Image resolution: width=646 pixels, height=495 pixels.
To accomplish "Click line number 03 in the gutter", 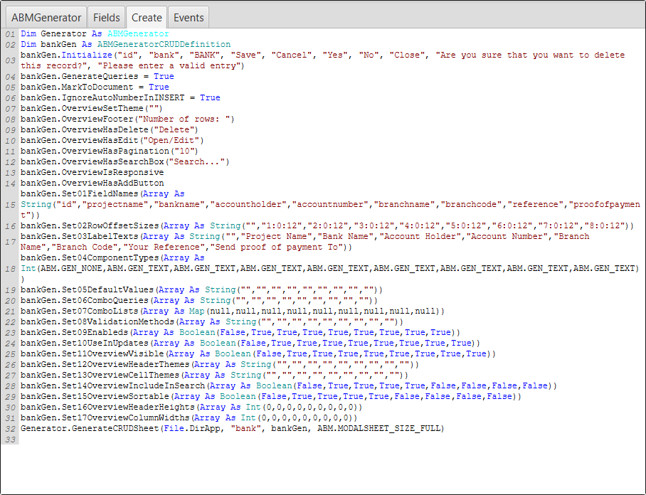I will (x=10, y=60).
